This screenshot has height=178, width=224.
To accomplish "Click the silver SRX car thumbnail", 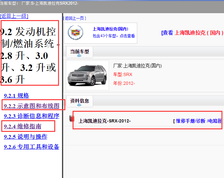I will 87,75.
